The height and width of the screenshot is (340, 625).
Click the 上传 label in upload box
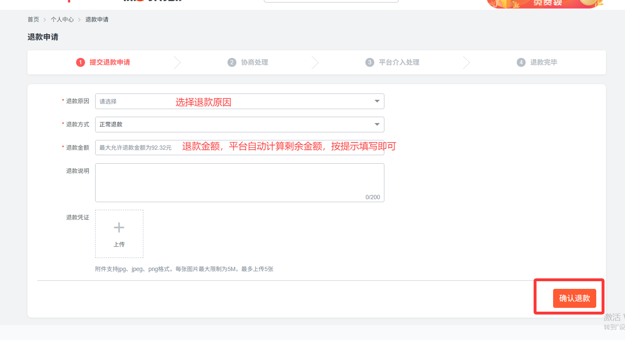(119, 244)
